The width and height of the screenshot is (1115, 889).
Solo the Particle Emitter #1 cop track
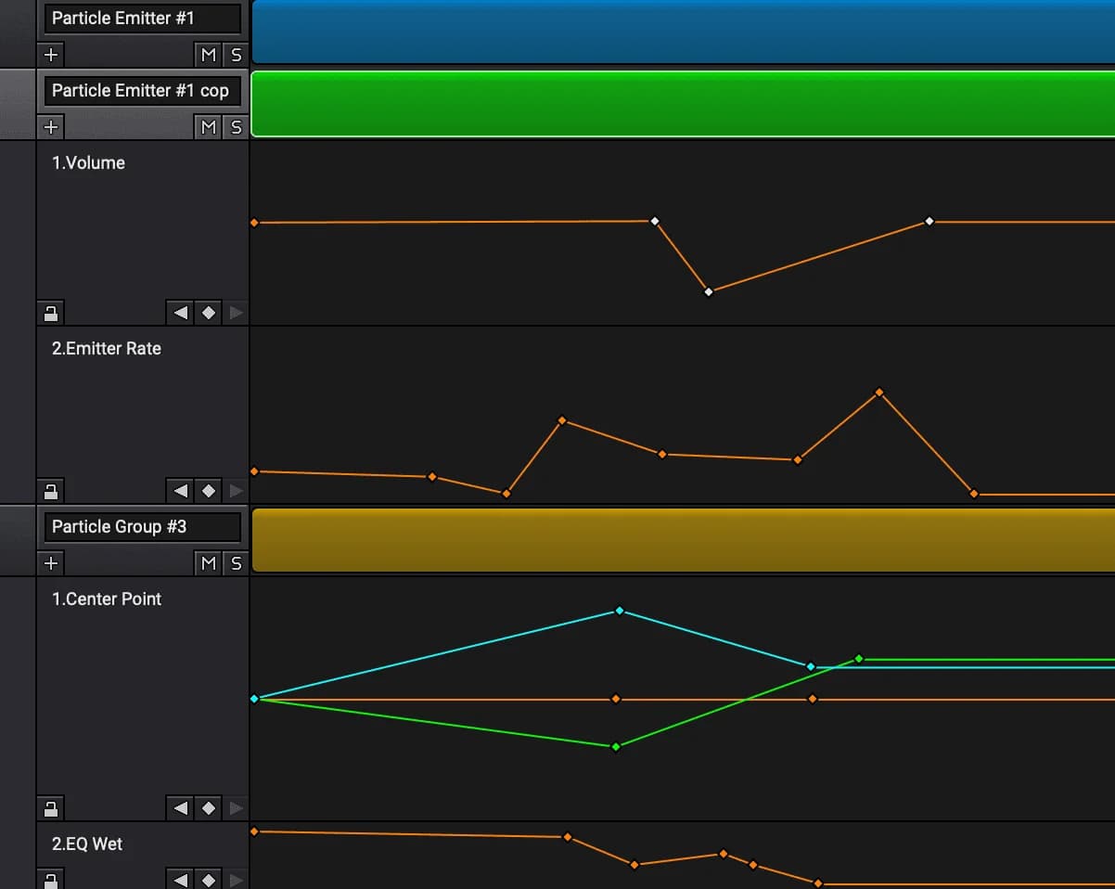(236, 127)
